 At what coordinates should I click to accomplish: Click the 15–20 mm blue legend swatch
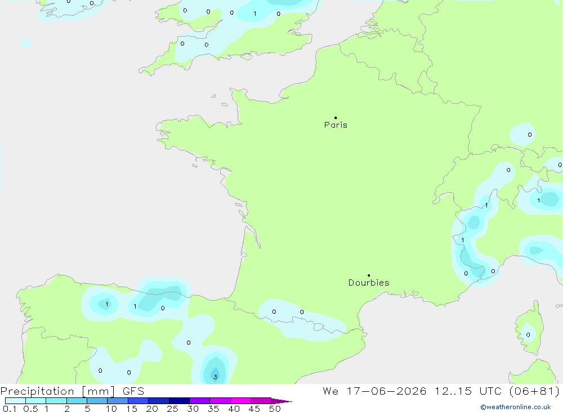click(x=138, y=401)
